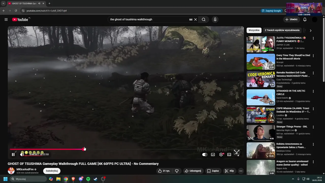Pause the video
The width and height of the screenshot is (325, 183).
point(13,154)
